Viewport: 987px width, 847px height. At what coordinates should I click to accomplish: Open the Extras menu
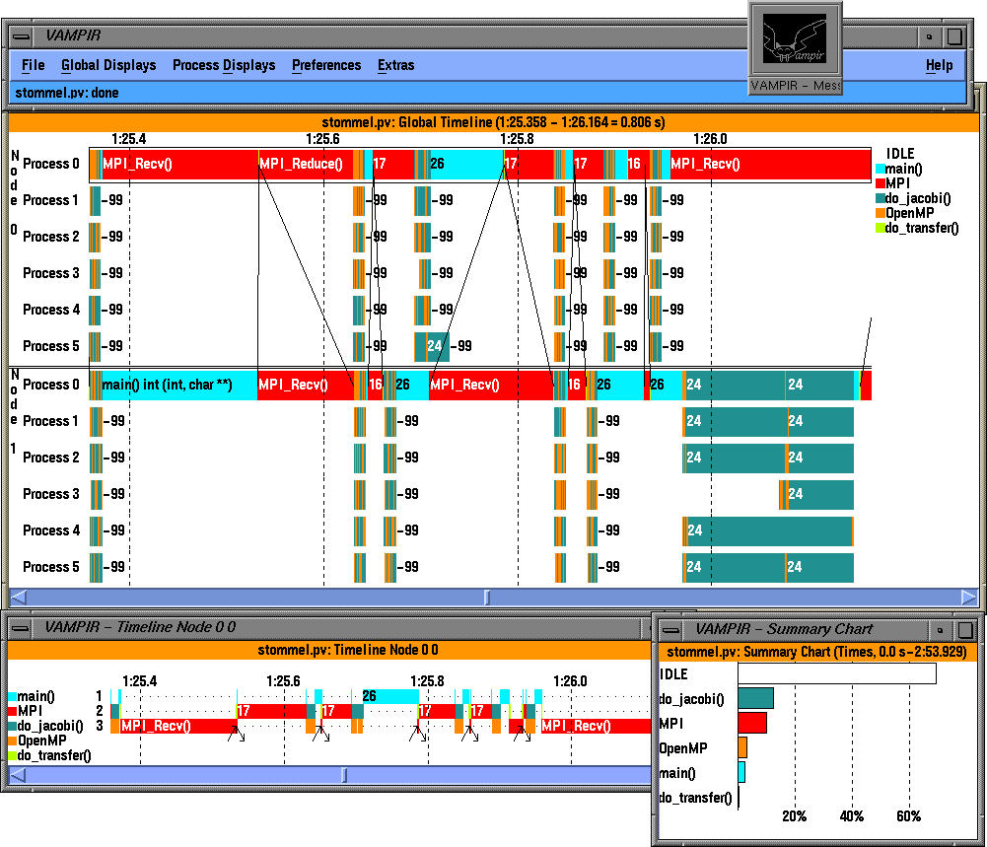pyautogui.click(x=395, y=65)
